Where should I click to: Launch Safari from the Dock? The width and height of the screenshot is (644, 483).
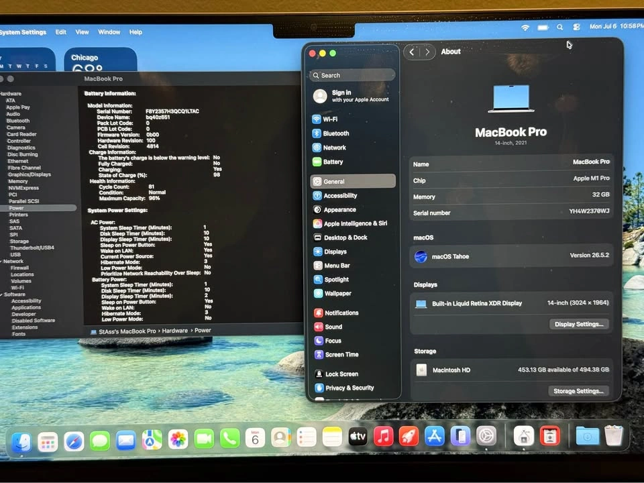point(74,442)
